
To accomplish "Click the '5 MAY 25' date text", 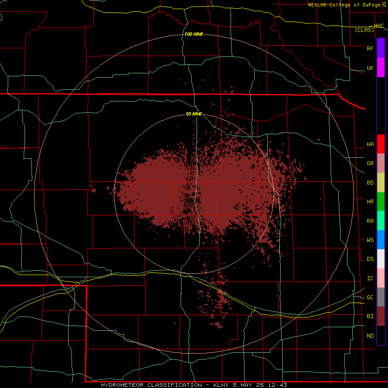I will coord(248,385).
